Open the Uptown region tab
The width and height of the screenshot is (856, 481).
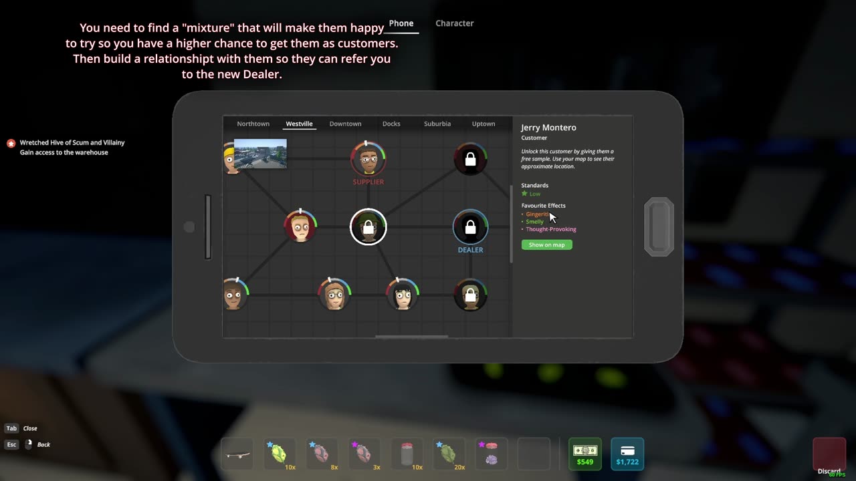(x=484, y=124)
